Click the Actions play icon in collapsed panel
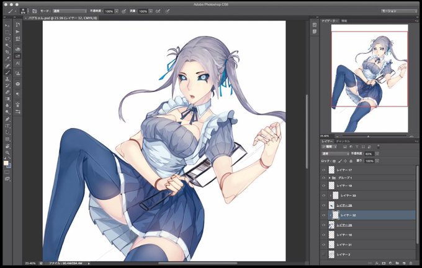The height and width of the screenshot is (268, 422). pos(17,32)
